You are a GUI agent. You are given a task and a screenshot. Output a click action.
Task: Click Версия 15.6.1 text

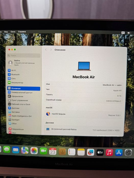point(114,115)
